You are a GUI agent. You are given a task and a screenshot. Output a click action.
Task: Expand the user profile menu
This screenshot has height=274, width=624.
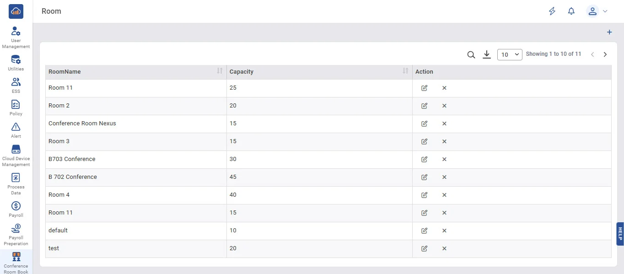(597, 11)
